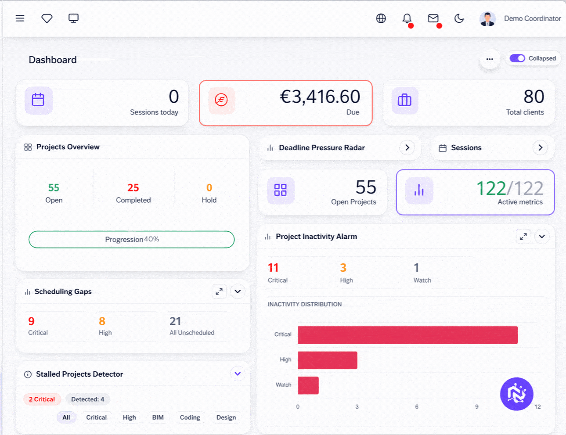Open the mail messages icon

[x=433, y=18]
